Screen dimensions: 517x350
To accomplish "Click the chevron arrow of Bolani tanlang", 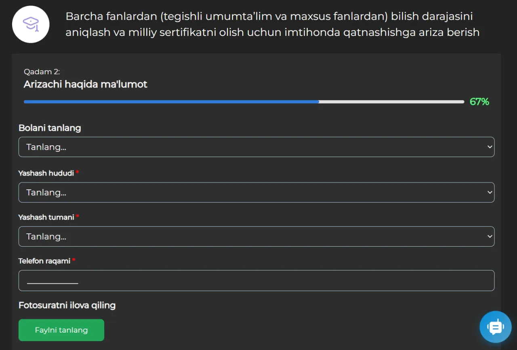I will pyautogui.click(x=490, y=147).
